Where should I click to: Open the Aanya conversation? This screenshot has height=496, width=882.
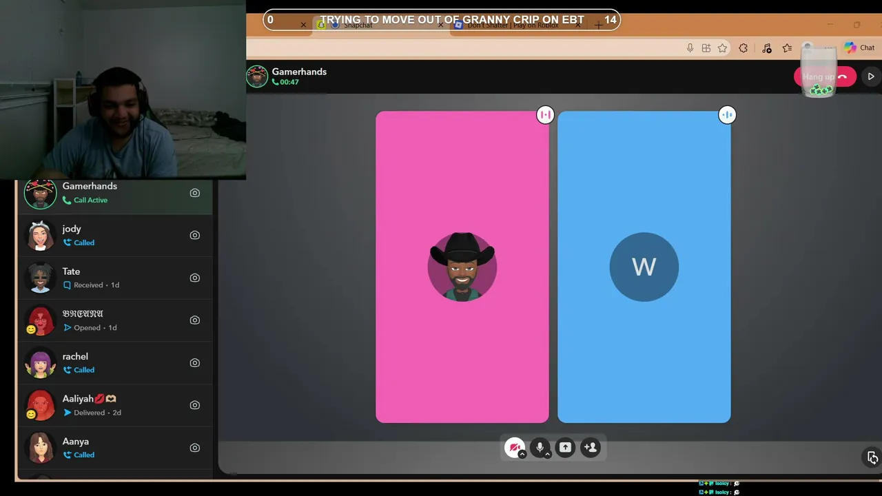(114, 448)
